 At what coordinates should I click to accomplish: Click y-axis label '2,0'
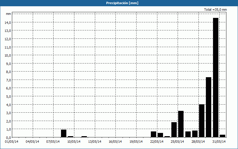click(8, 121)
